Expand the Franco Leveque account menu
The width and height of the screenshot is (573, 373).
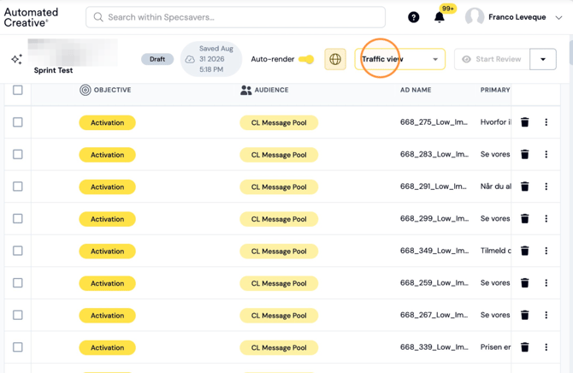pyautogui.click(x=558, y=18)
